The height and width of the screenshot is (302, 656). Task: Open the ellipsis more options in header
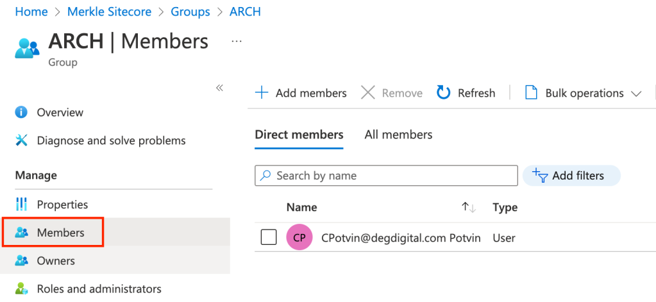(237, 42)
